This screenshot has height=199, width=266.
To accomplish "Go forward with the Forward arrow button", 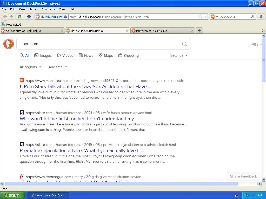I will [11, 17].
